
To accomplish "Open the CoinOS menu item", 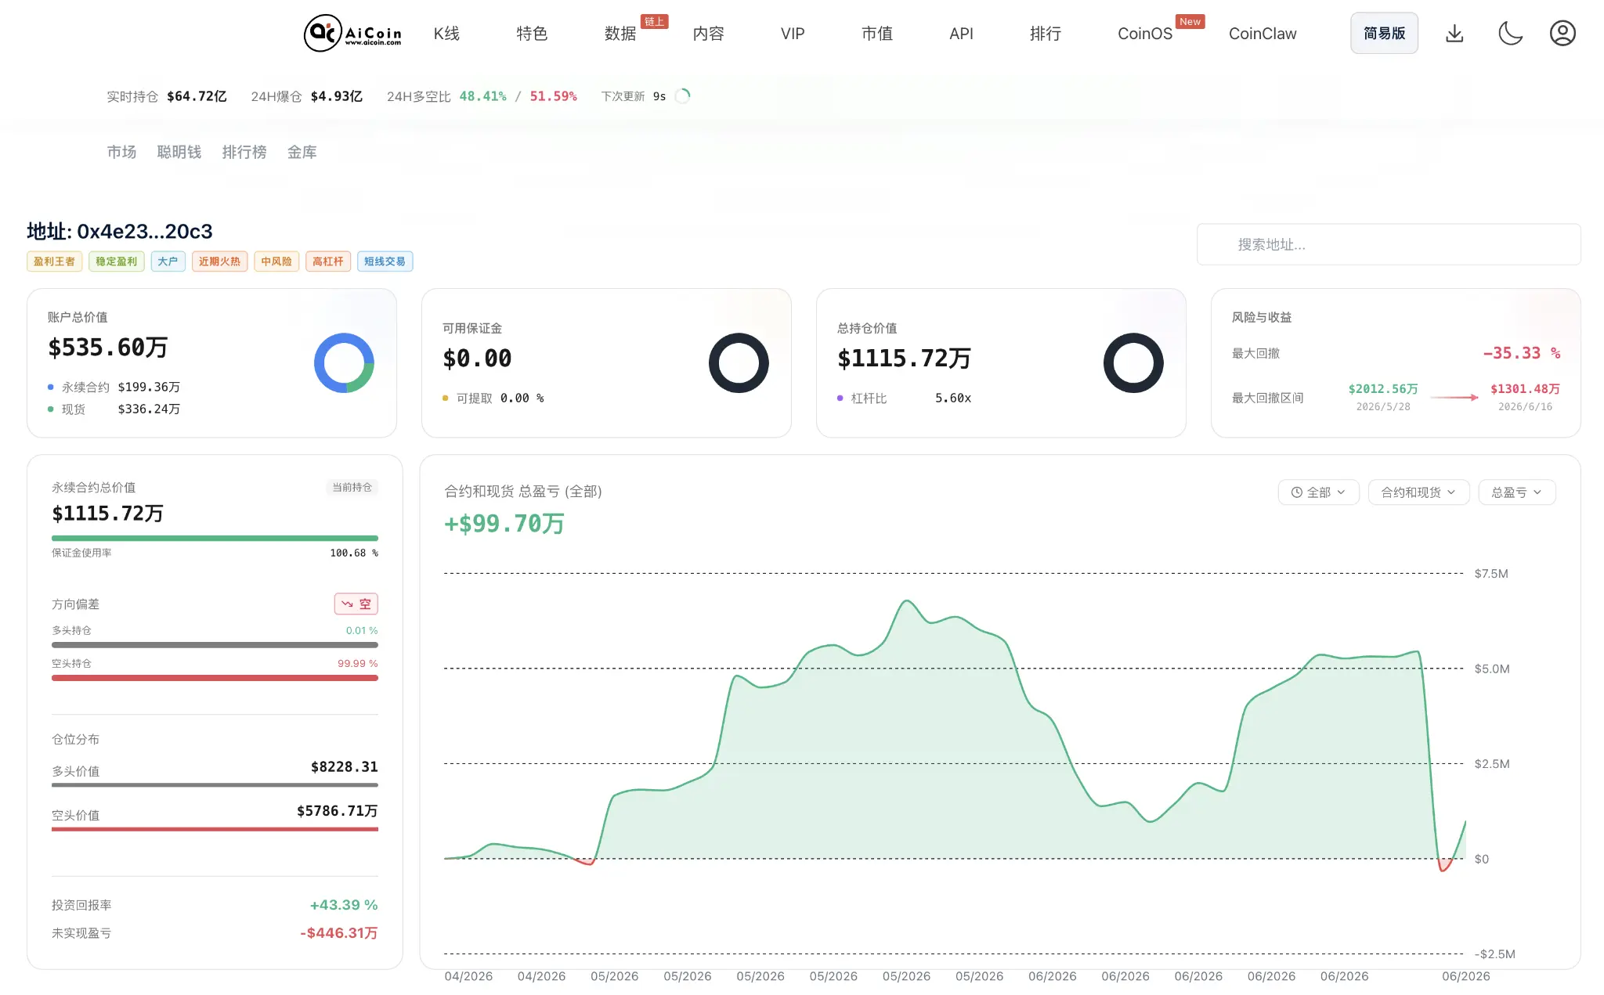I will [1145, 34].
